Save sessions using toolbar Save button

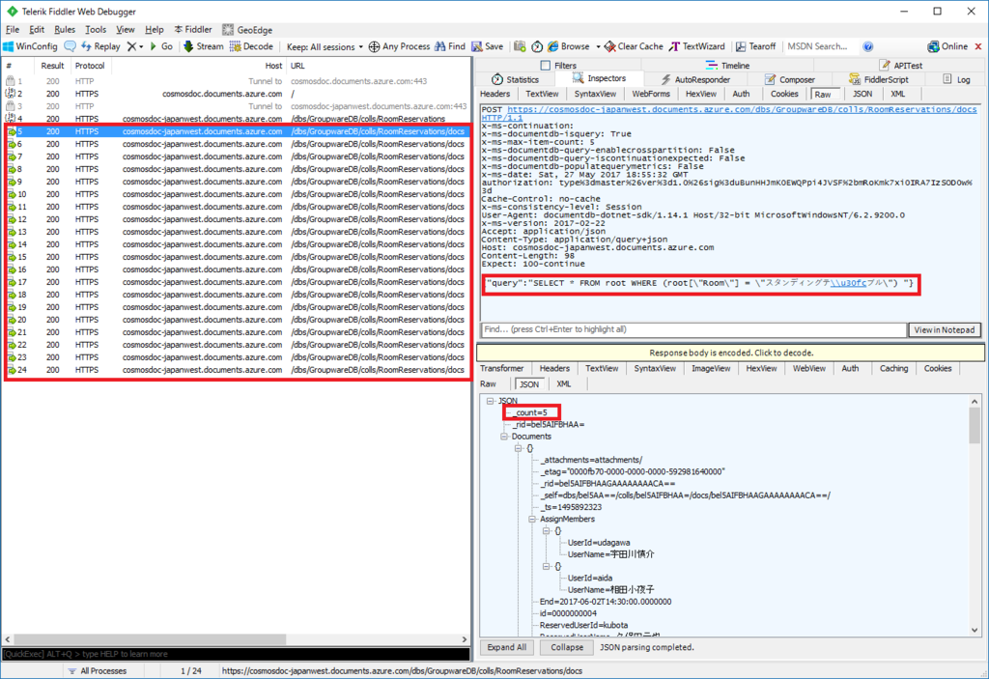click(x=488, y=46)
